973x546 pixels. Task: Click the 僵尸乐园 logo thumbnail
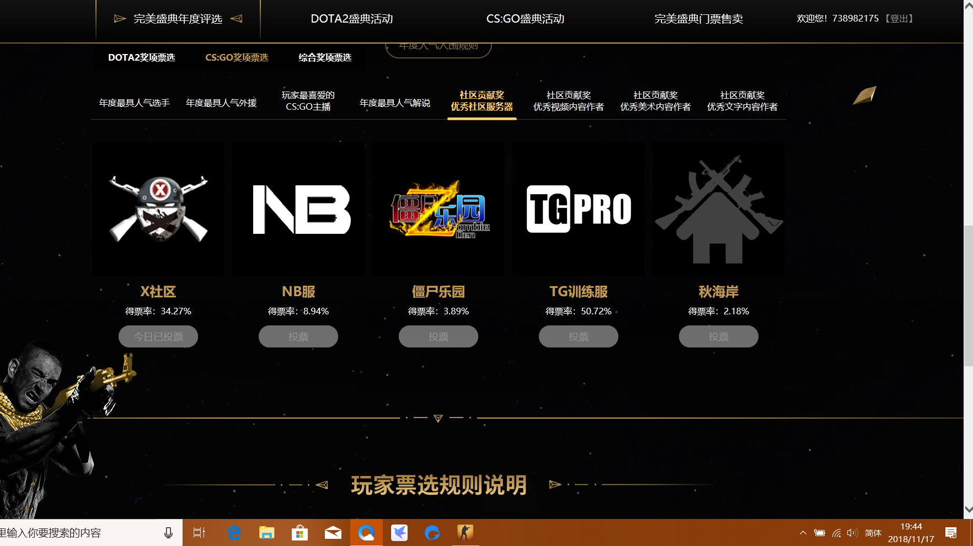tap(438, 209)
